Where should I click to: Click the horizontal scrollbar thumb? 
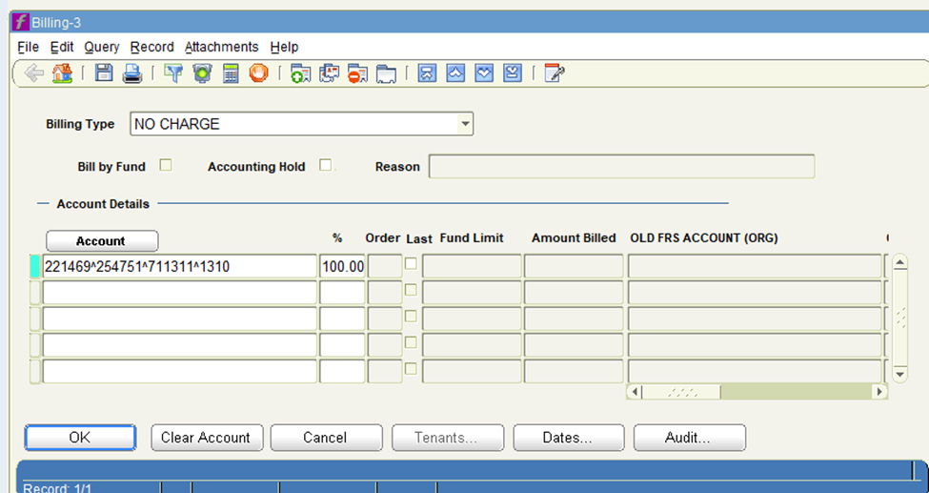[681, 392]
